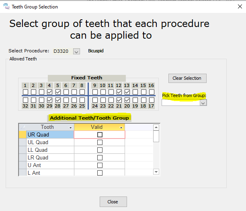Check tooth 17 checkbox

[x=151, y=99]
